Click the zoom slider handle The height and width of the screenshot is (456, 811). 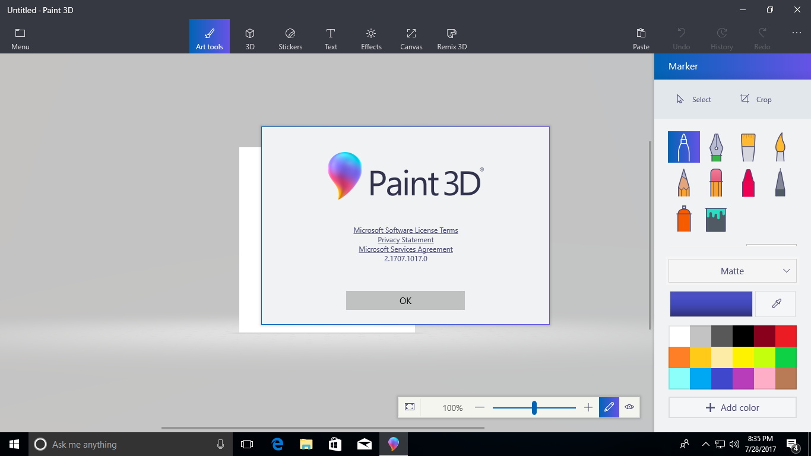point(534,407)
